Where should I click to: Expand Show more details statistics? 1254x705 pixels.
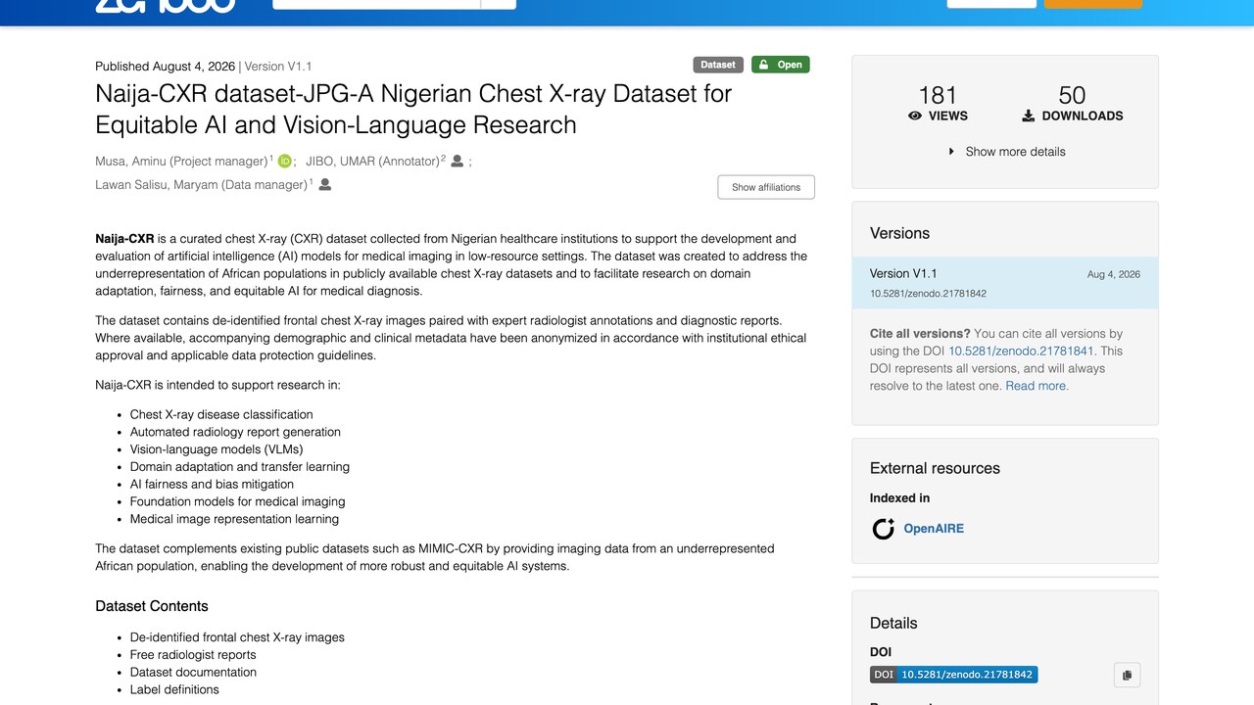[x=1006, y=152]
